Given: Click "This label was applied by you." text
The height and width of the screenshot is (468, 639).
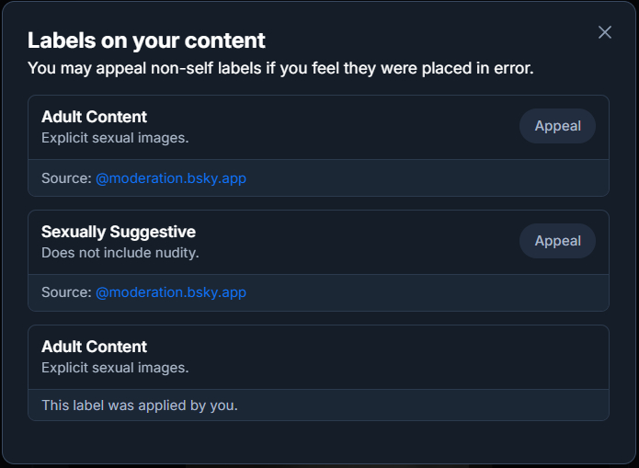Looking at the screenshot, I should click(x=140, y=405).
